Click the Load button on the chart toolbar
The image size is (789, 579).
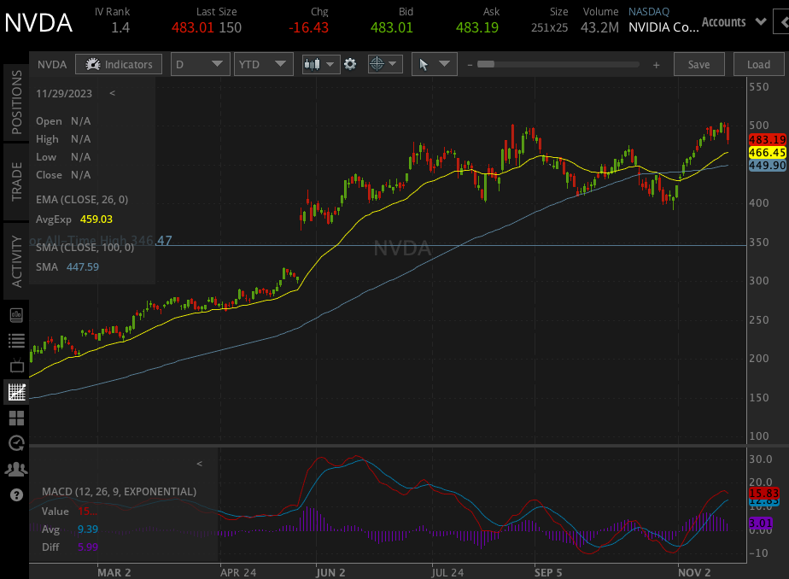coord(758,63)
